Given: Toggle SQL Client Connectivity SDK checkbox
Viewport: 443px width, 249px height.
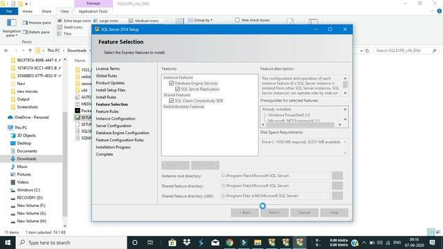Looking at the screenshot, I should coord(171,101).
